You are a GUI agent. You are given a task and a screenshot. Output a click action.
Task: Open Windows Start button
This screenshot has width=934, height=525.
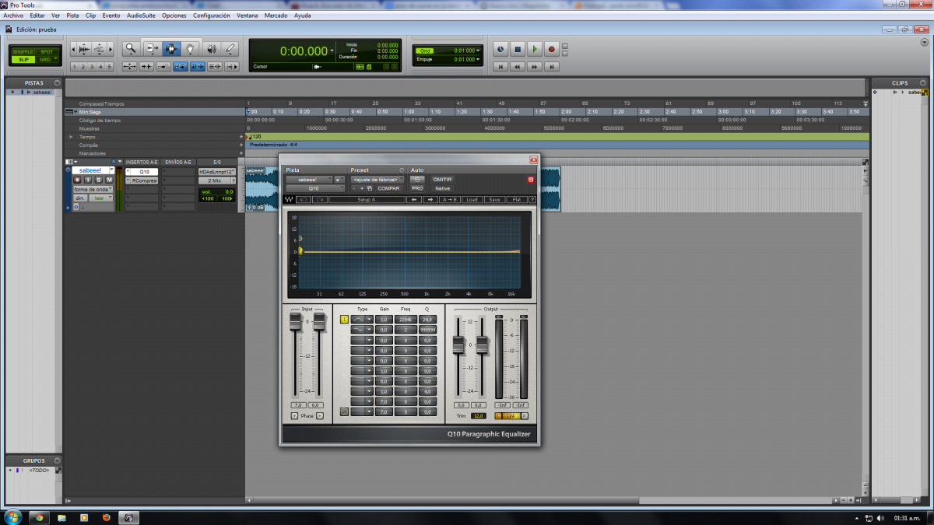coord(12,516)
